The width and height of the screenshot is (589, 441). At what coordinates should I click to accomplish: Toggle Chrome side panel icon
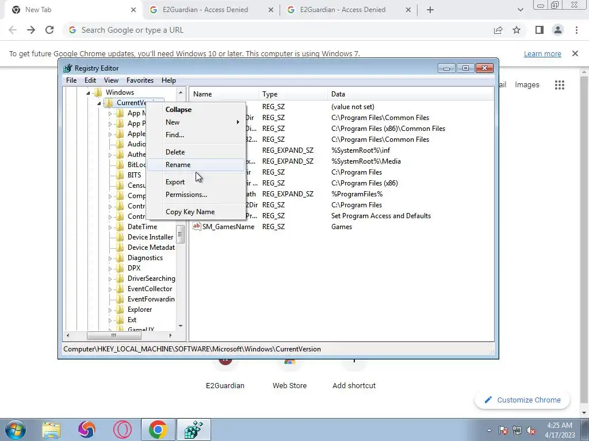coord(540,30)
